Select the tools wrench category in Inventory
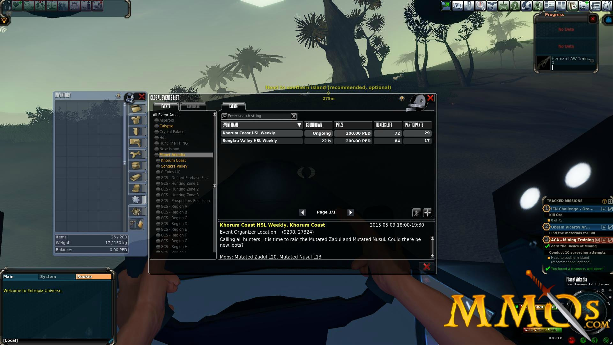This screenshot has width=613, height=345. tap(137, 154)
